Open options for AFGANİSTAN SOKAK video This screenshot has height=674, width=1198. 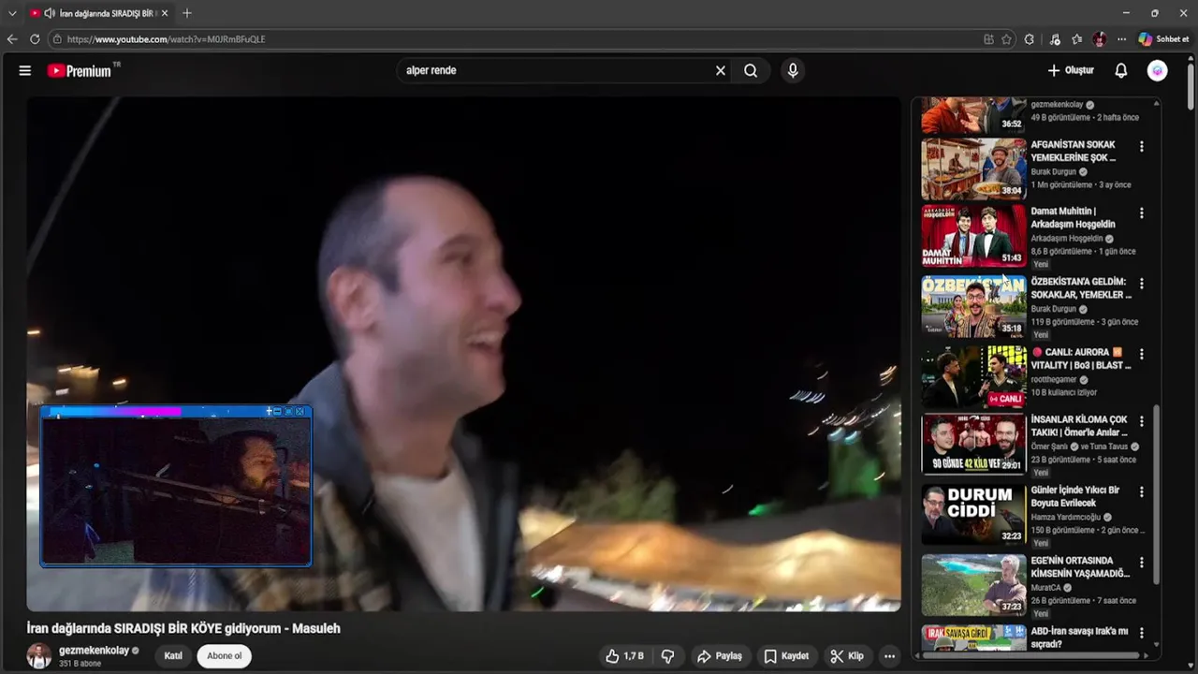[x=1141, y=146]
